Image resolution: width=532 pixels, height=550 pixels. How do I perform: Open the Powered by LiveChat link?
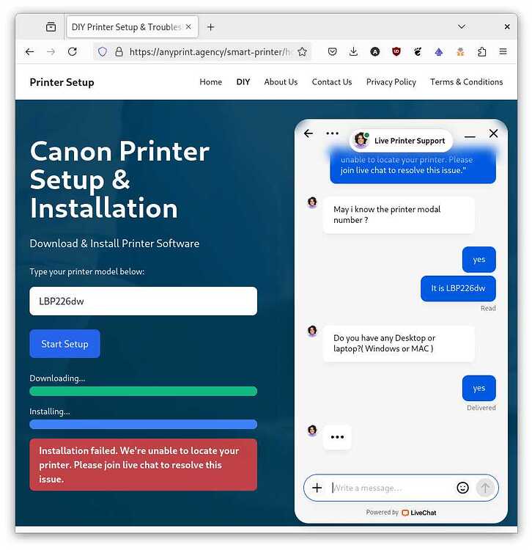click(401, 513)
